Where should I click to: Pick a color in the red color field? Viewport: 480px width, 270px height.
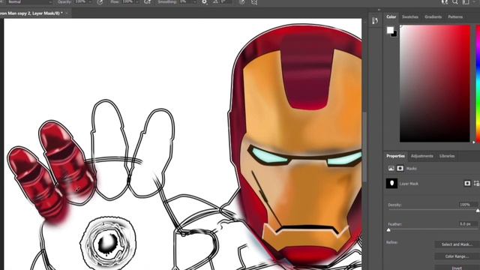[435, 83]
